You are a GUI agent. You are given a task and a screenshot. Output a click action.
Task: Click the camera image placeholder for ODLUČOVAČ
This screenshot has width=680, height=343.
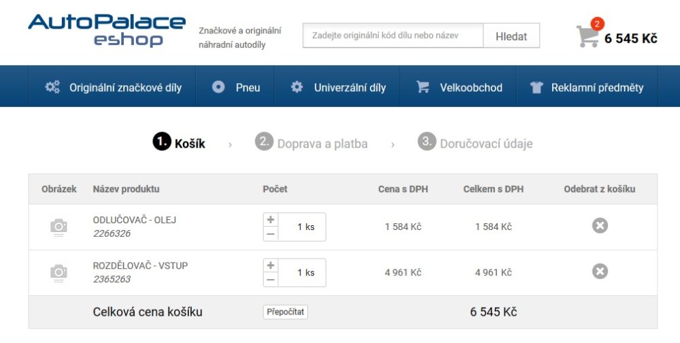coord(59,227)
